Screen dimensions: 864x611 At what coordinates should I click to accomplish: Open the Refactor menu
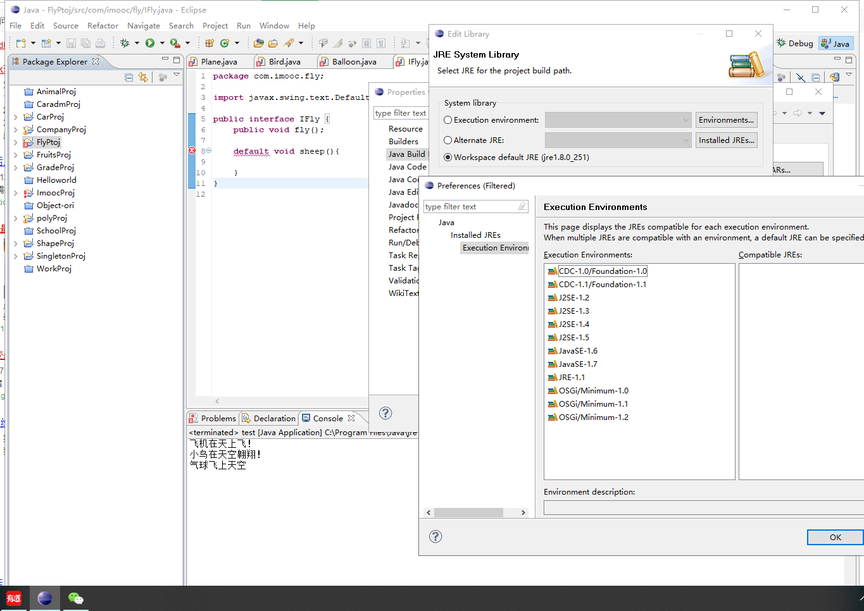pos(103,25)
